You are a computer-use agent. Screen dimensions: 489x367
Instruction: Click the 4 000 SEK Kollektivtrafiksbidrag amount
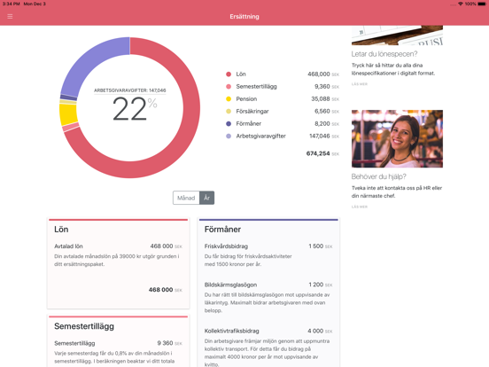(x=320, y=331)
